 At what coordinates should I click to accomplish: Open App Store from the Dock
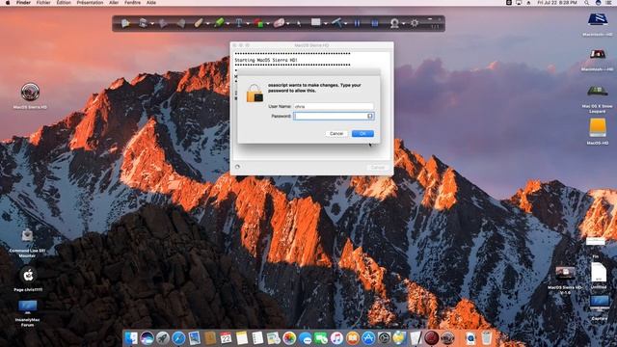[368, 338]
